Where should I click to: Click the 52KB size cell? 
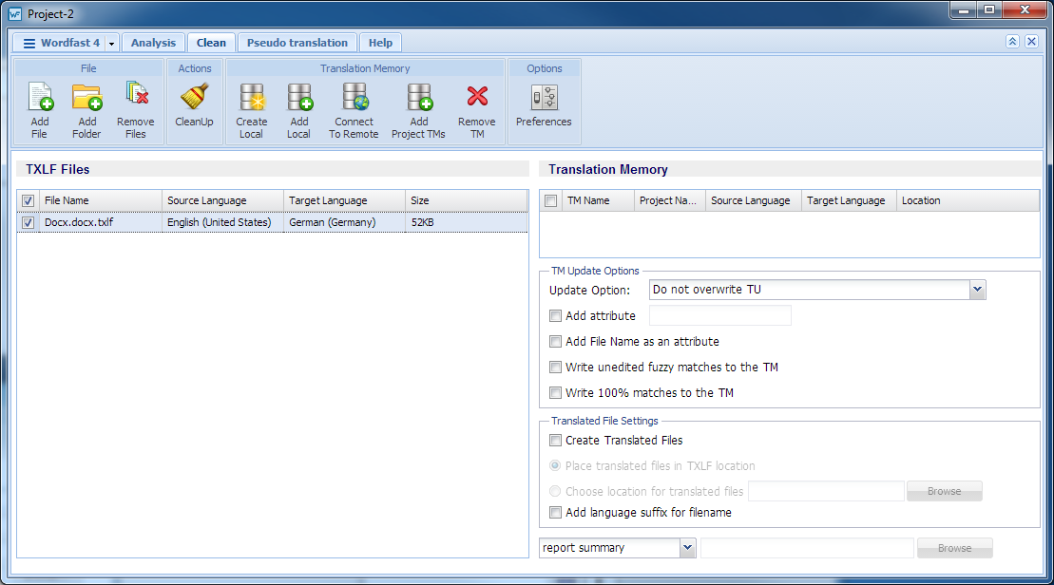click(422, 222)
